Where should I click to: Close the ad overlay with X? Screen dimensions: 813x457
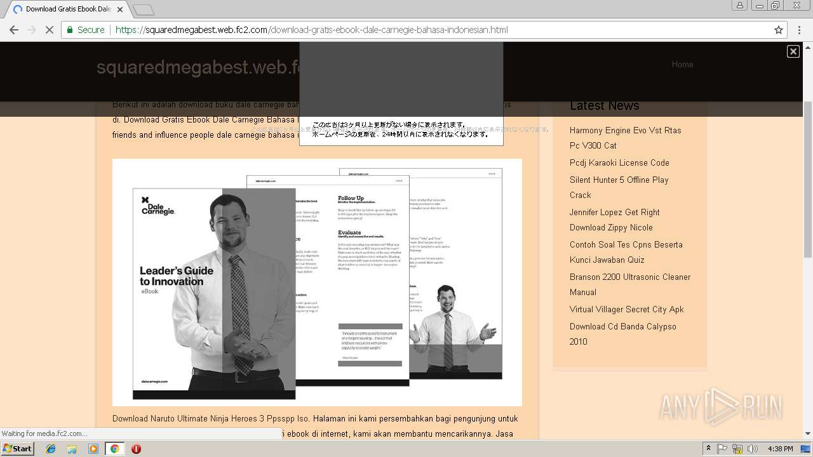click(793, 51)
